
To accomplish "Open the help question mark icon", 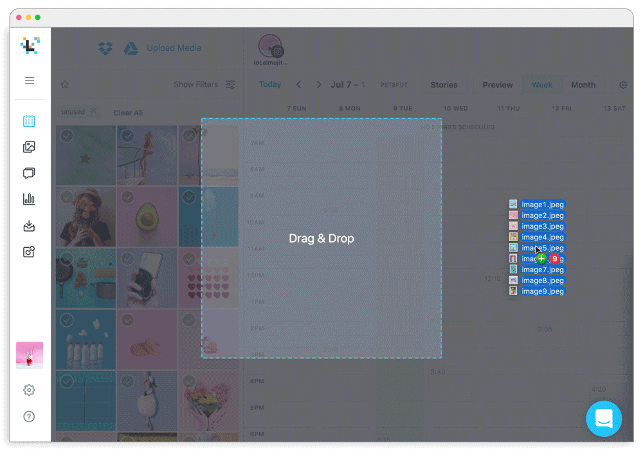I will [x=29, y=416].
